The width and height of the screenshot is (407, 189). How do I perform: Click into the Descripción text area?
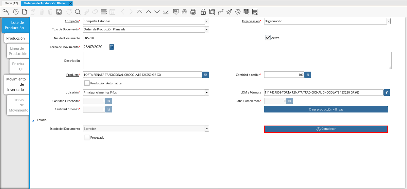tap(237, 60)
